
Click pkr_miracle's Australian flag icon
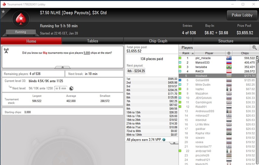pyautogui.click(x=229, y=58)
